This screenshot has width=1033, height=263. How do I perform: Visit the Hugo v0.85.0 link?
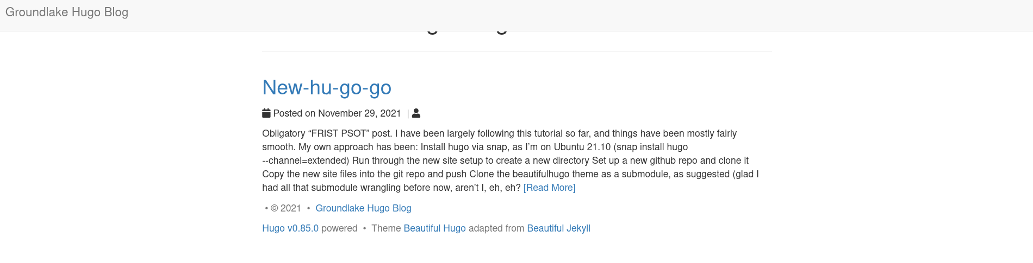point(290,228)
